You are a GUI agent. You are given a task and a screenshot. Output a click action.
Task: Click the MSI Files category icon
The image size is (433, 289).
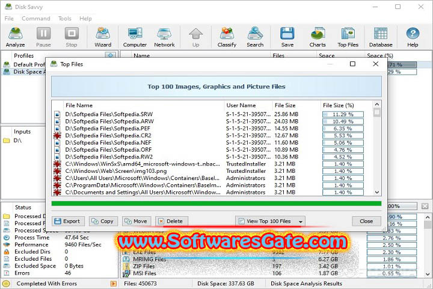pyautogui.click(x=126, y=273)
